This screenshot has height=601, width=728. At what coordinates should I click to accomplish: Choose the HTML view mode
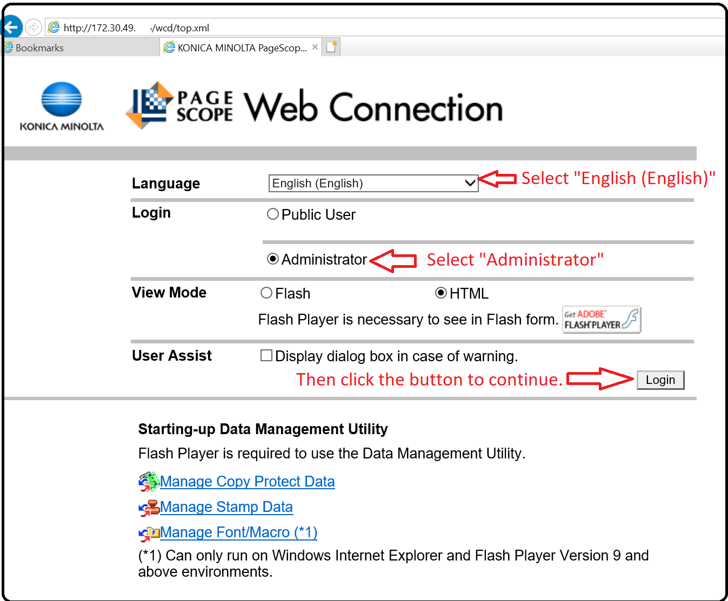click(441, 293)
